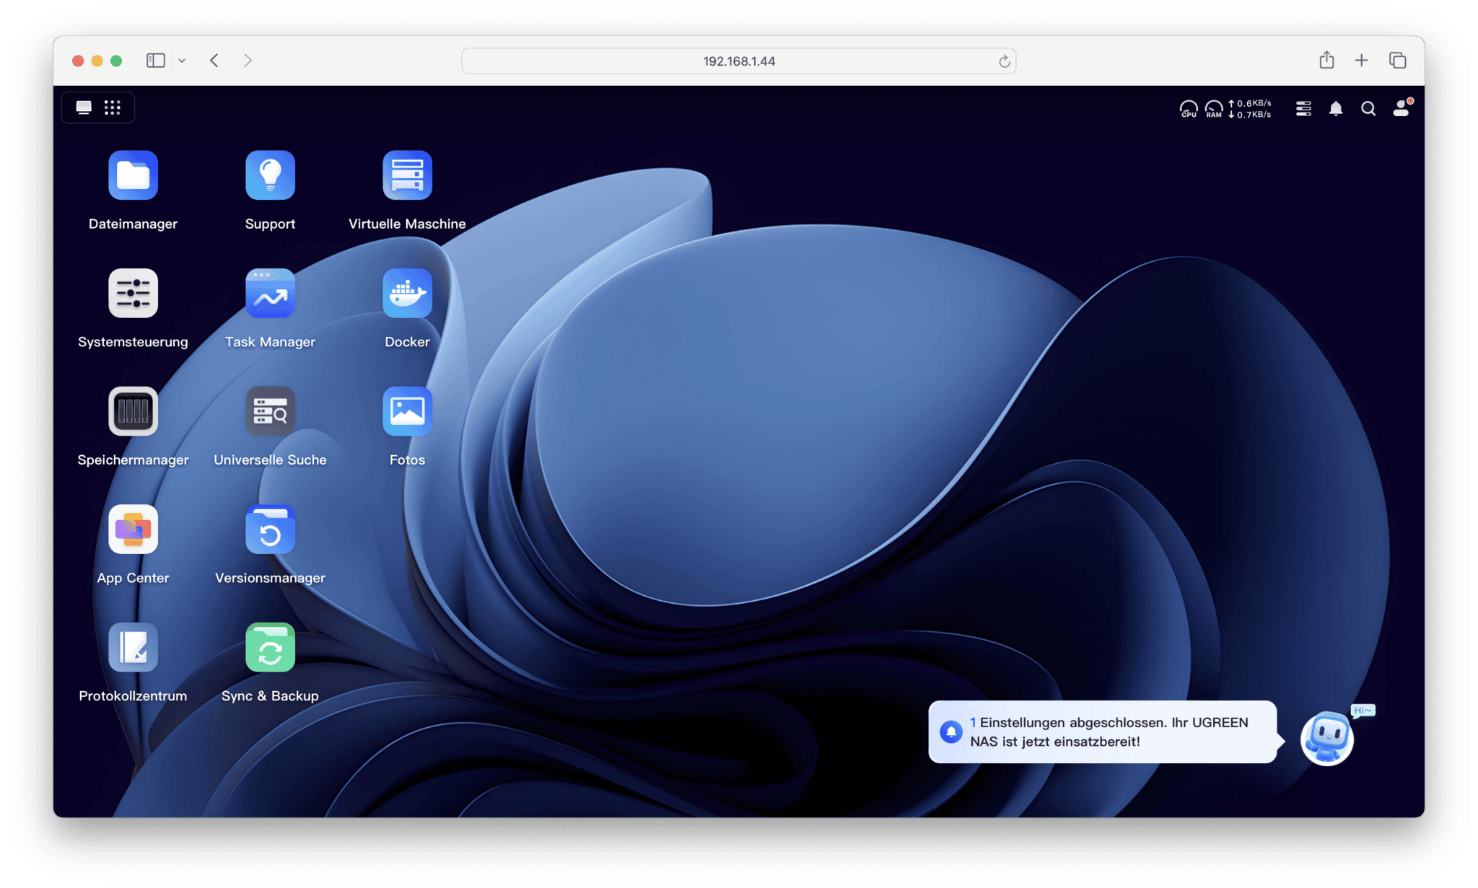The height and width of the screenshot is (888, 1478).
Task: Launch the Task Manager app
Action: [270, 293]
